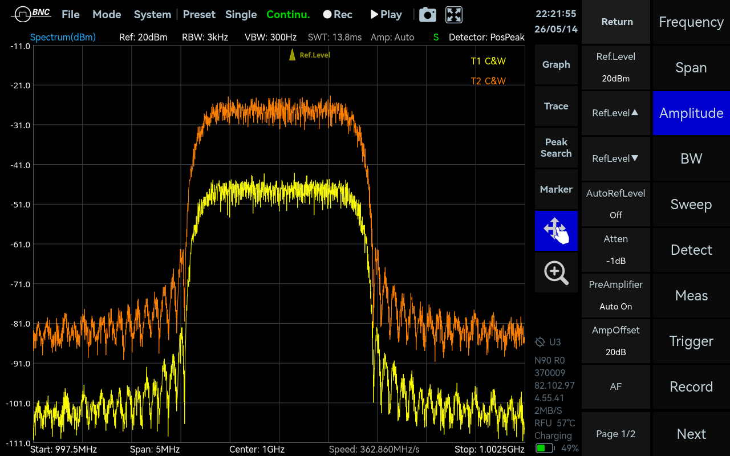Toggle the PreAmplifier Auto On setting
Screen dimensions: 730x456
pos(616,295)
